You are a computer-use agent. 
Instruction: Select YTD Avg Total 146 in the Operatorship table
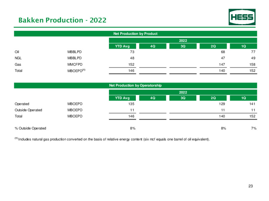click(131, 116)
